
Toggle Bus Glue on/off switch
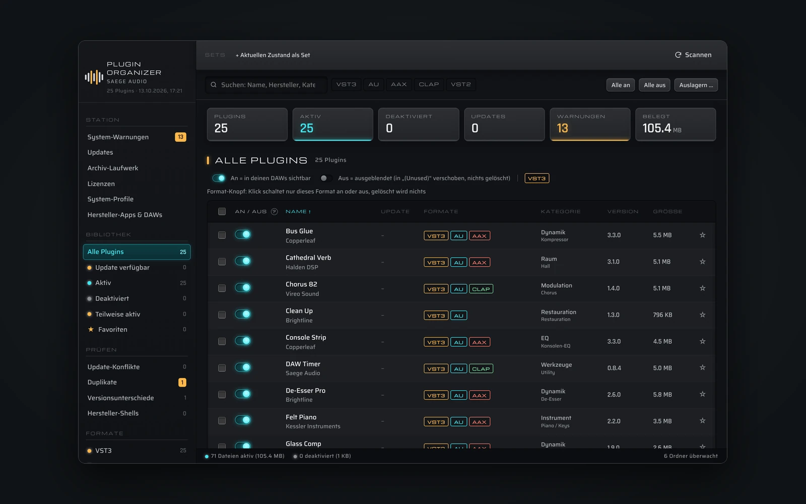tap(243, 234)
